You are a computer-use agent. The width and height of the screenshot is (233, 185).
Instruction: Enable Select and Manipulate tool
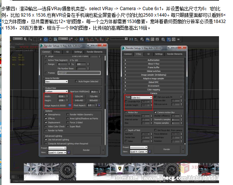coord(76,39)
